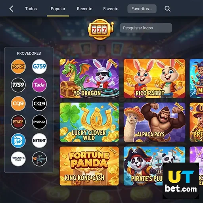Open the search magnifier icon
This screenshot has width=203, height=203.
pos(167,9)
